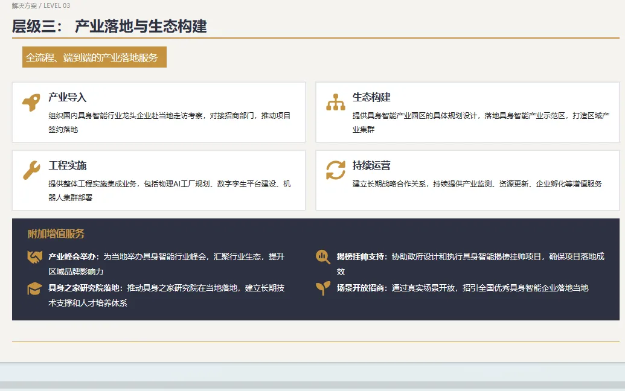
Task: Select the 产业导入 card heading
Action: click(x=68, y=97)
